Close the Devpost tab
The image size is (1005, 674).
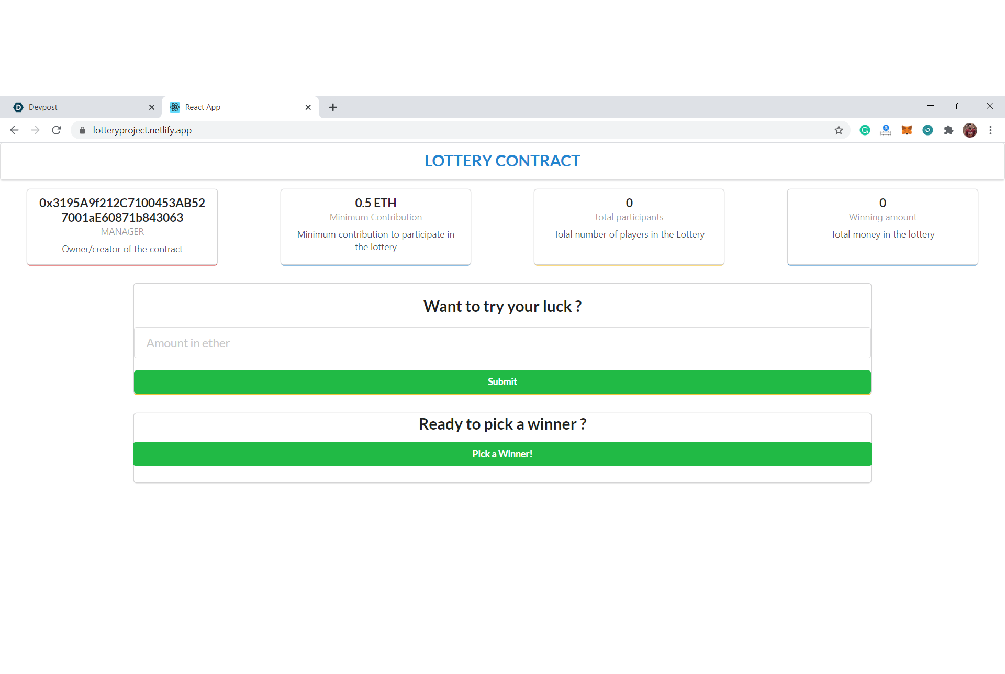(152, 107)
